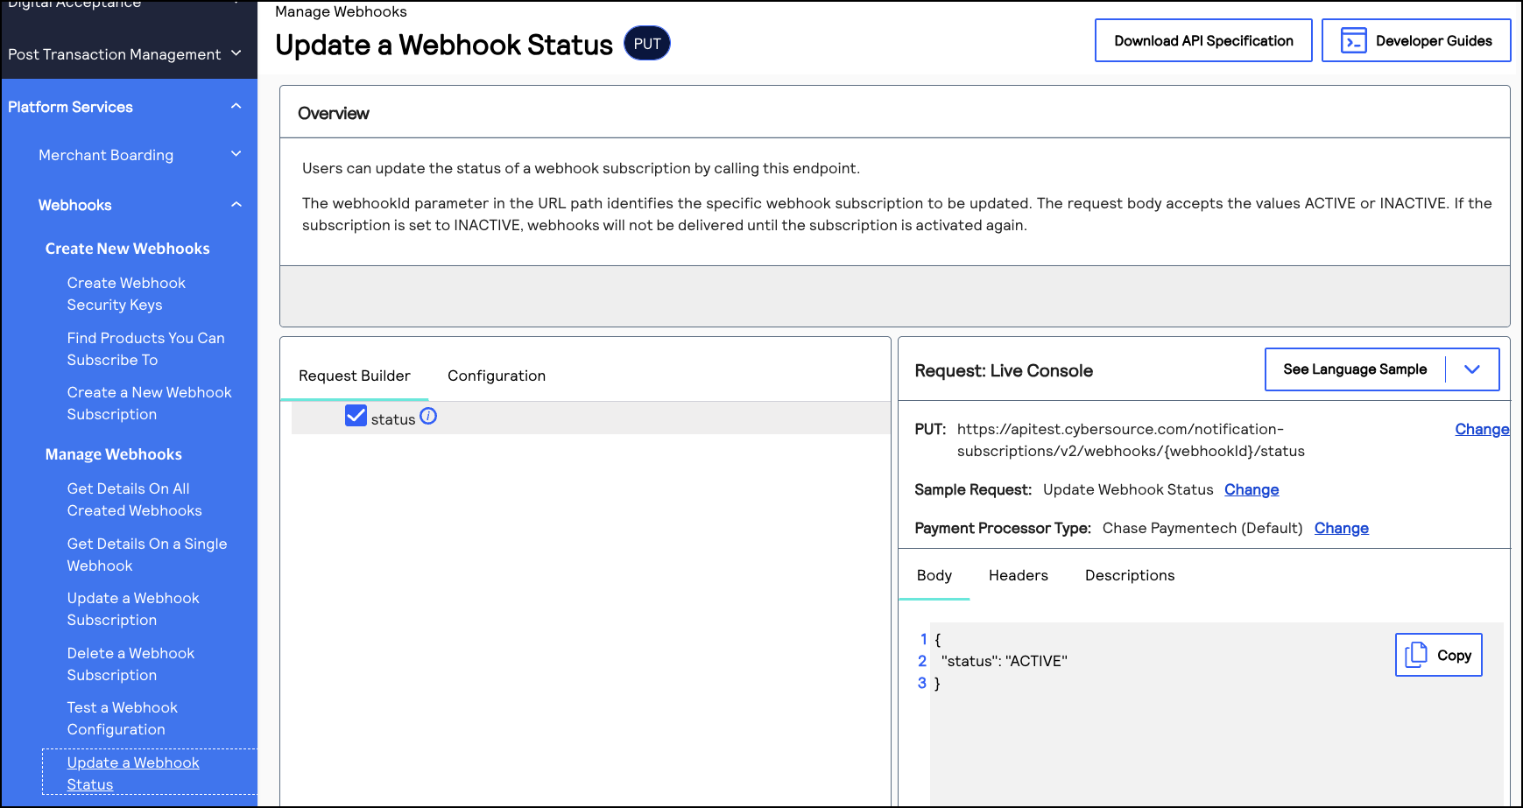
Task: Click Download API Specification
Action: click(x=1202, y=39)
